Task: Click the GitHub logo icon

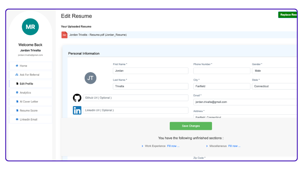Action: tap(77, 98)
